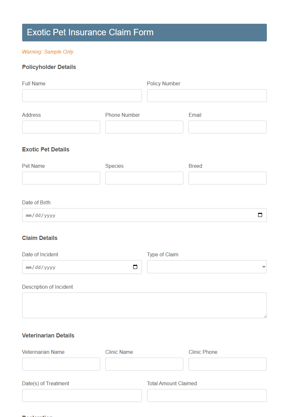Click the Exotic Pet Insurance Claim Form header
The image size is (289, 417).
90,32
